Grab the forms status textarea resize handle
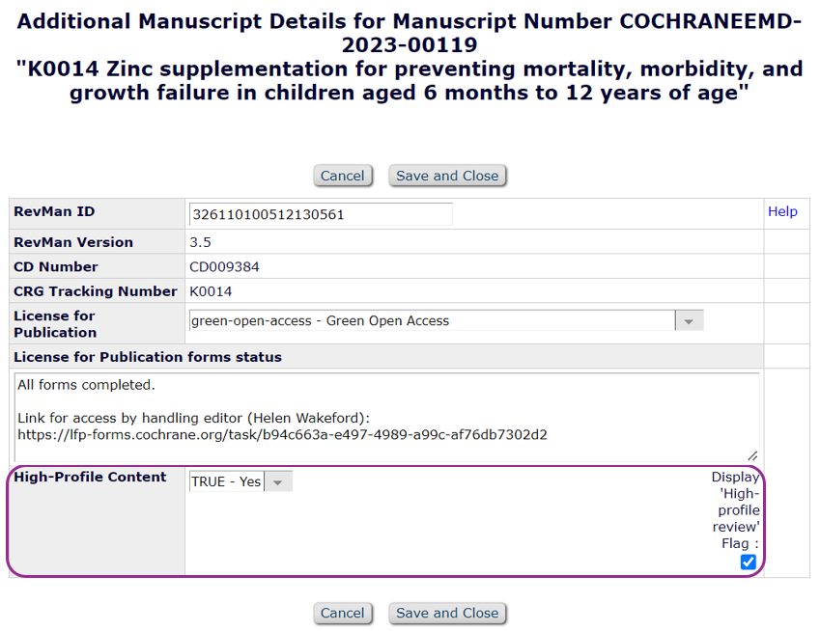The height and width of the screenshot is (631, 820). tap(752, 455)
